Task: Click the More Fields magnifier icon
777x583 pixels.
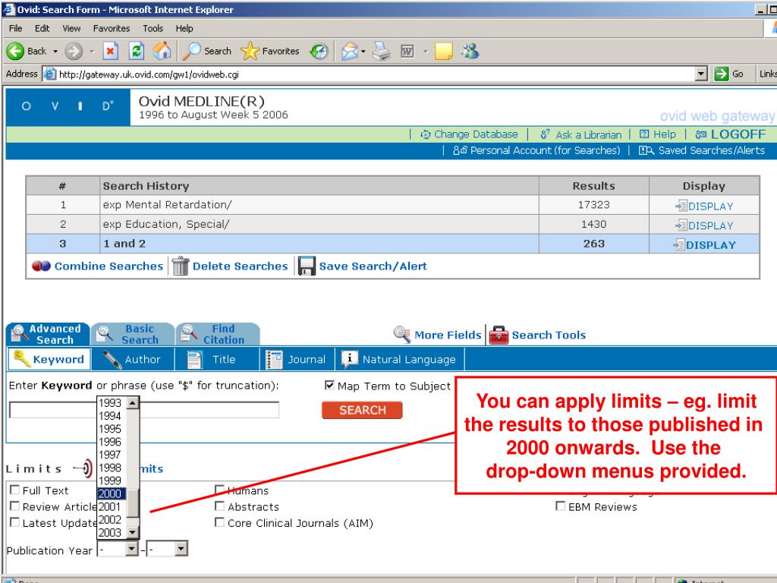Action: point(402,335)
